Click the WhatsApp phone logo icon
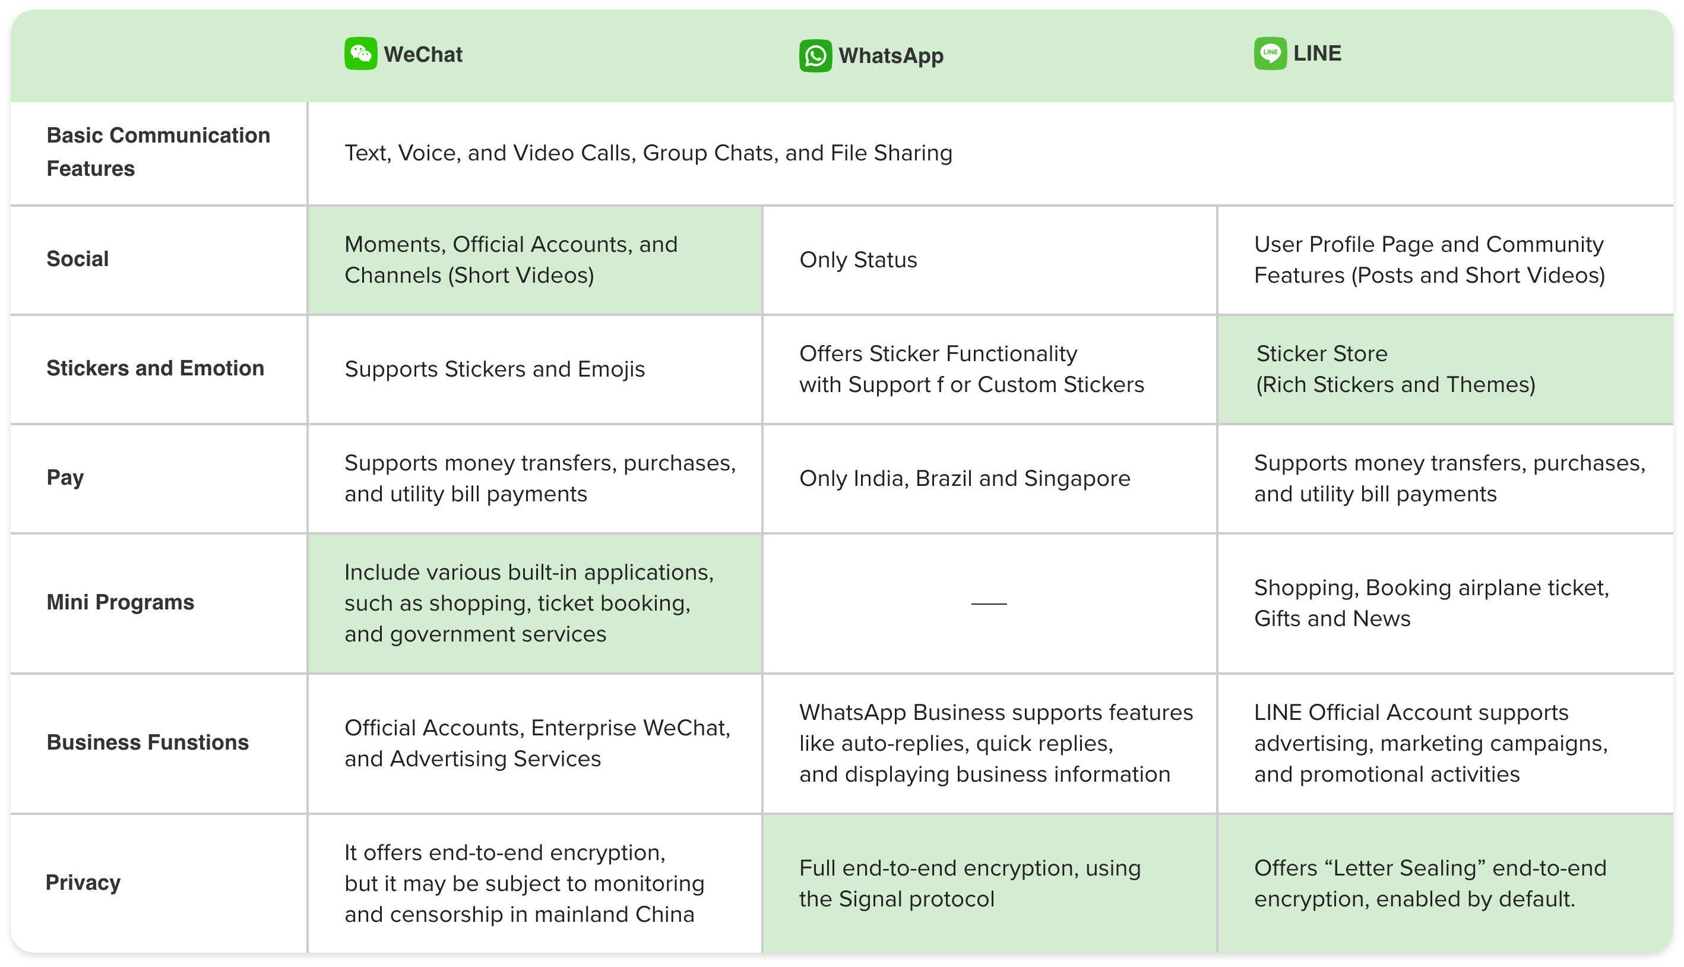1684x967 pixels. (x=815, y=56)
